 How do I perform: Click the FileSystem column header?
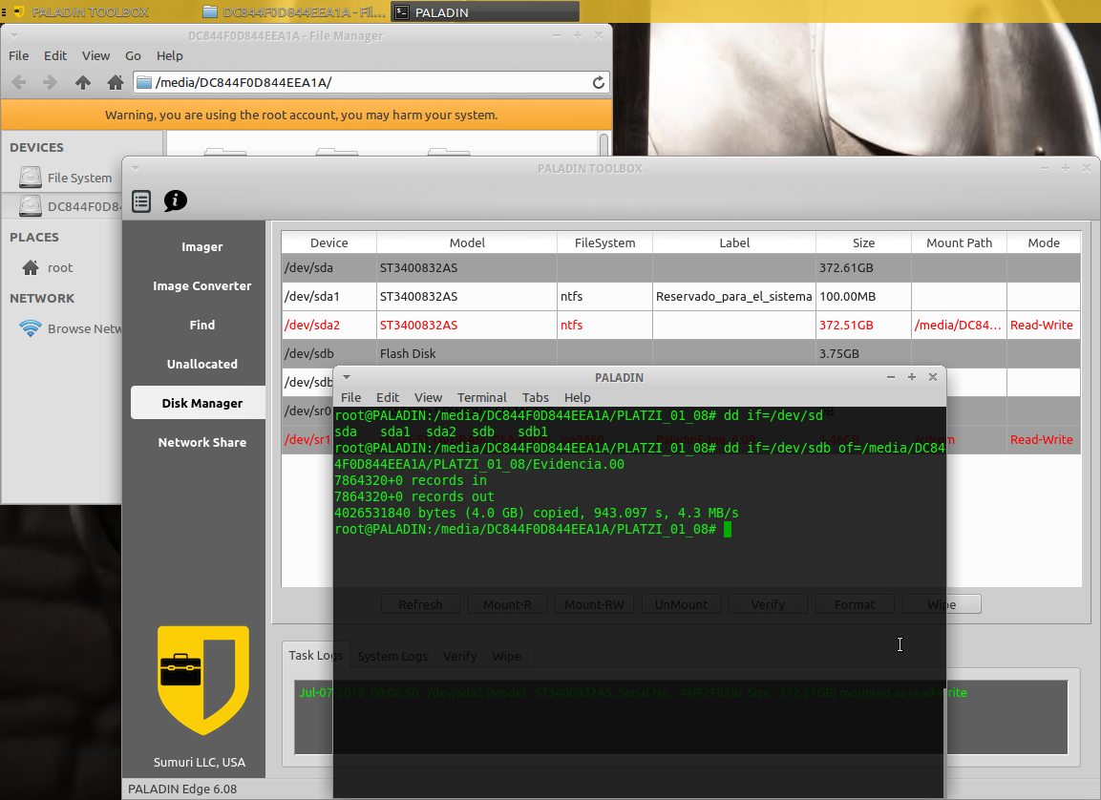pos(604,242)
